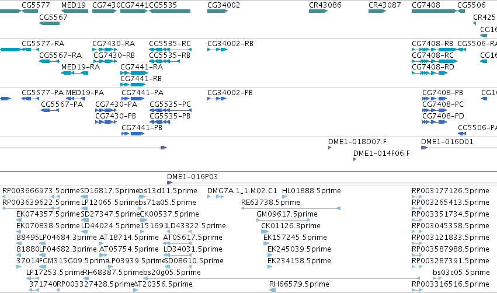Click protein CG7441-PB label

point(142,128)
